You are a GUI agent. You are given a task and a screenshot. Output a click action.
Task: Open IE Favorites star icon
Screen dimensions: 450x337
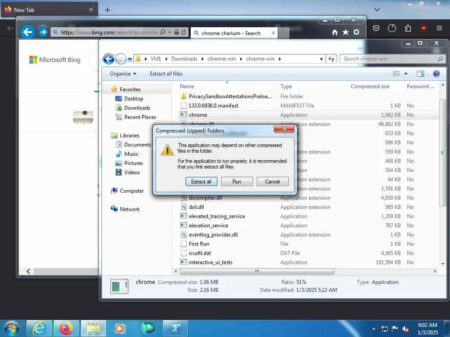[x=345, y=32]
